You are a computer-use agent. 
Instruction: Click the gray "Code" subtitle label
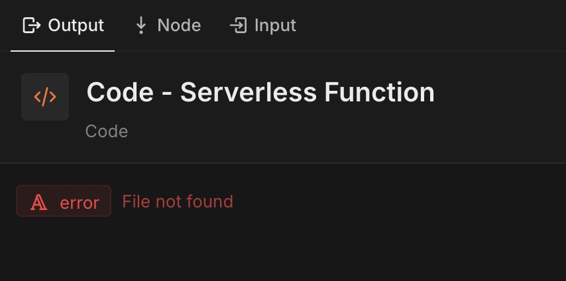tap(107, 131)
